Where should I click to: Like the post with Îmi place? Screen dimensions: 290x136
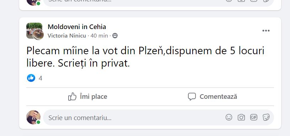coord(88,97)
